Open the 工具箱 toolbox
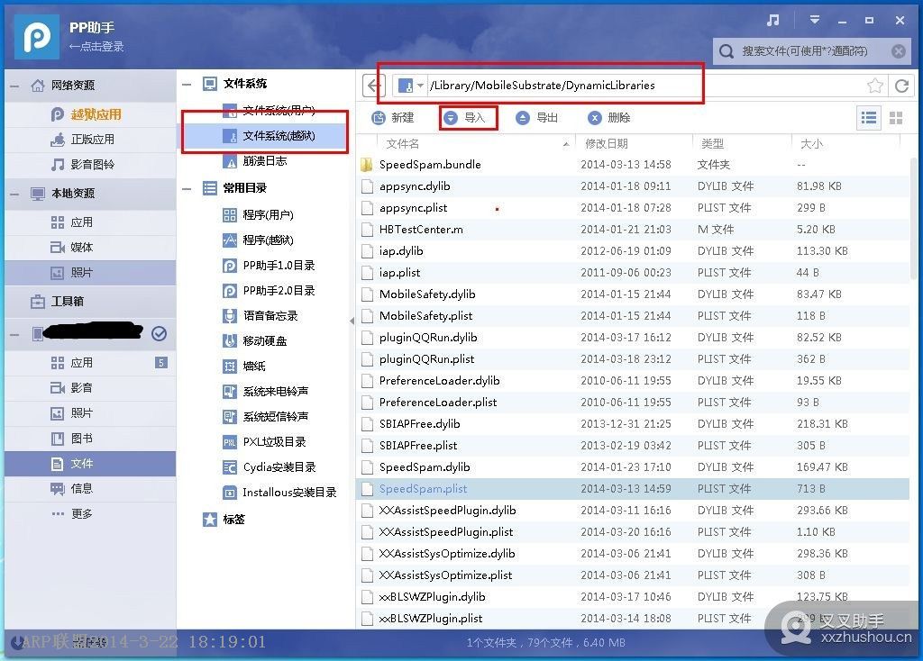The height and width of the screenshot is (661, 923). click(90, 302)
